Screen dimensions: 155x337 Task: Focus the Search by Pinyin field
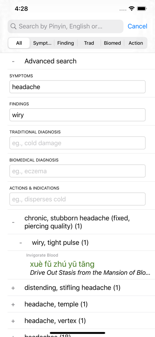pyautogui.click(x=65, y=26)
